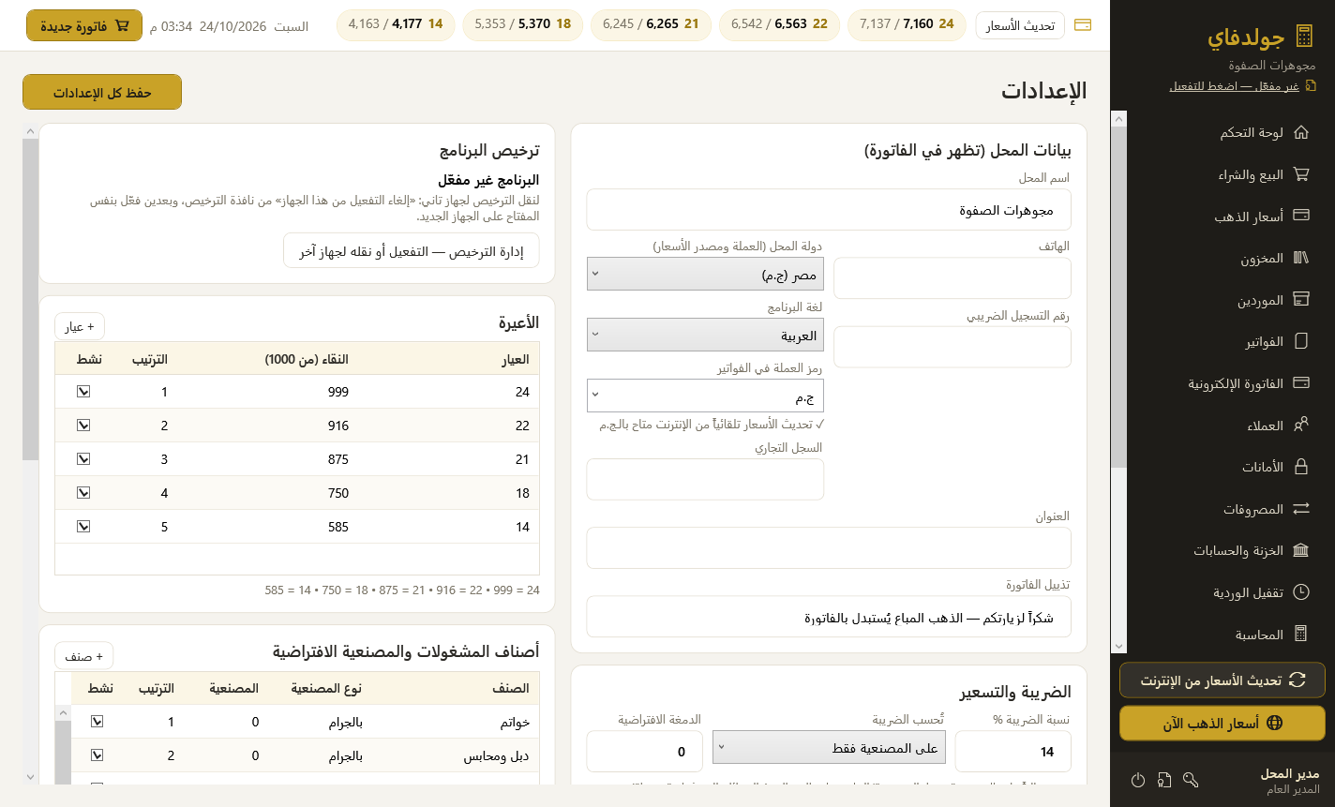This screenshot has width=1335, height=807.
Task: Click in اسم المحل shop name field
Action: [x=829, y=210]
